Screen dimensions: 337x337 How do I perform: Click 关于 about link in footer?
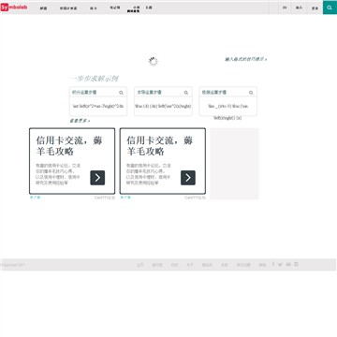(x=190, y=265)
